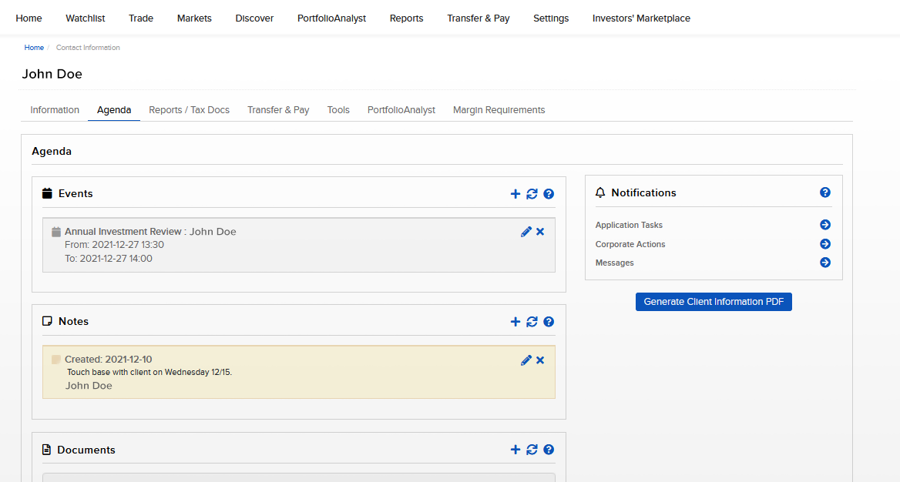
Task: Open the Reports / Tax Docs tab
Action: coord(189,110)
